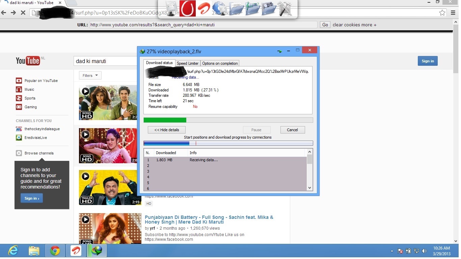
Task: Open Punjabiyaan Di Battery video title link
Action: [209, 220]
